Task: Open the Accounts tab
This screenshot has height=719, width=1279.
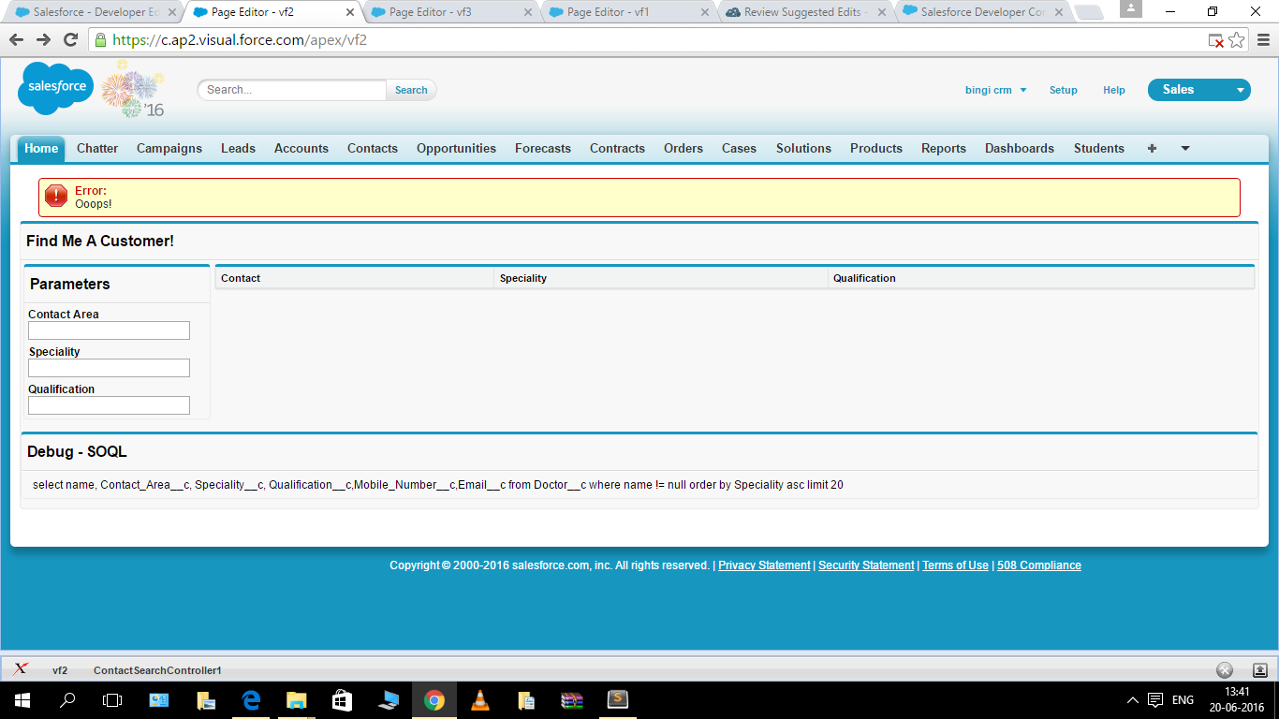Action: (x=301, y=148)
